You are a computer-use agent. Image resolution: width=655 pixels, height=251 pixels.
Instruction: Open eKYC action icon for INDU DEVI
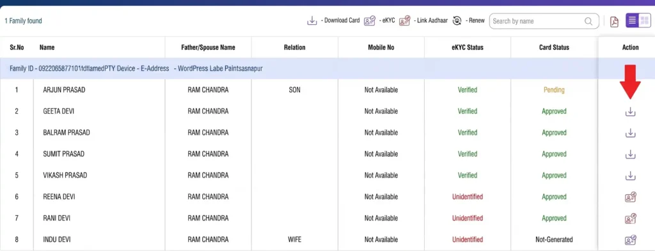pyautogui.click(x=630, y=240)
